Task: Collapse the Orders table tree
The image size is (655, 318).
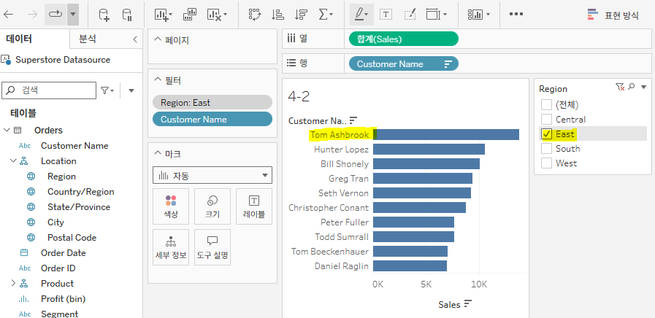Action: coord(7,131)
